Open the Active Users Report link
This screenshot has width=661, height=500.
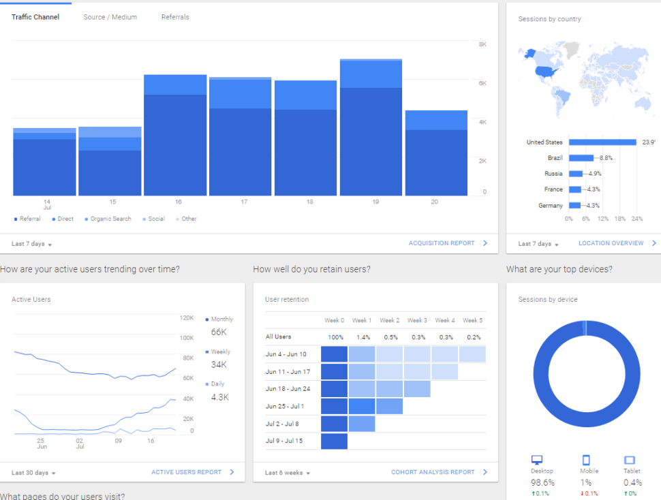pos(186,472)
